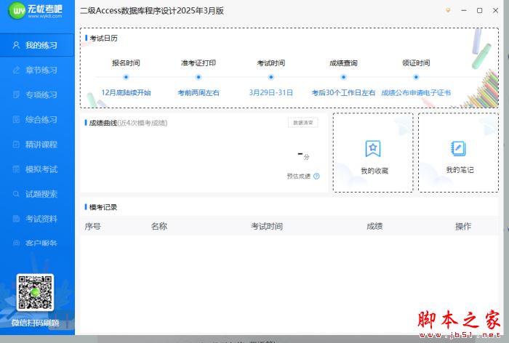Screen dimensions: 509x343
Task: Click the timeline dot under 成绩查询
Action: (343, 77)
